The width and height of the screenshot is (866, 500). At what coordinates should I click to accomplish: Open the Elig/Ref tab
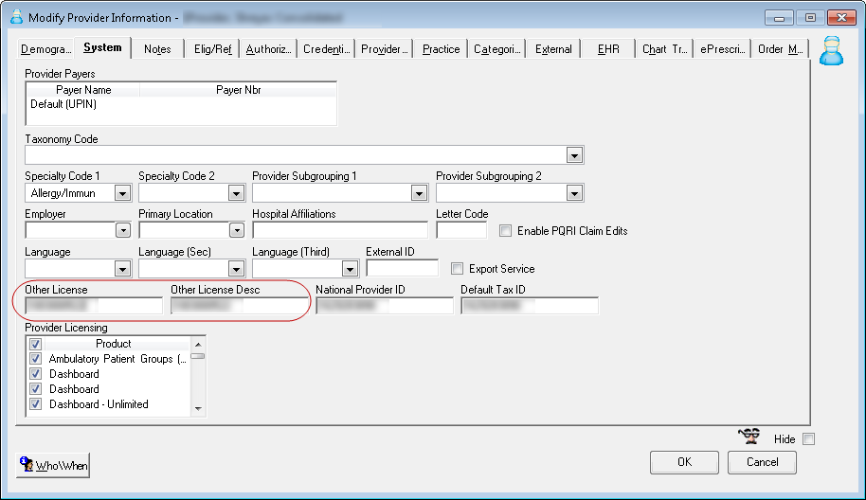pyautogui.click(x=212, y=49)
